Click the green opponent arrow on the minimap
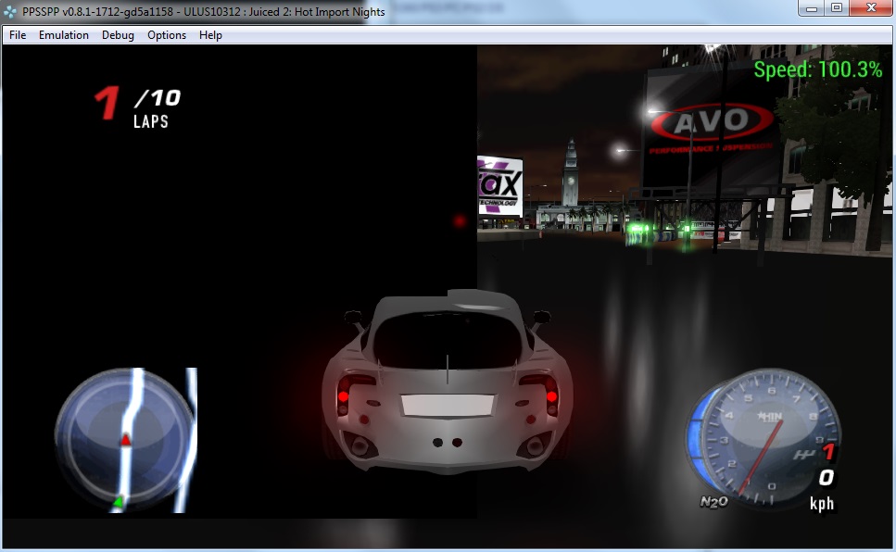 pos(118,502)
